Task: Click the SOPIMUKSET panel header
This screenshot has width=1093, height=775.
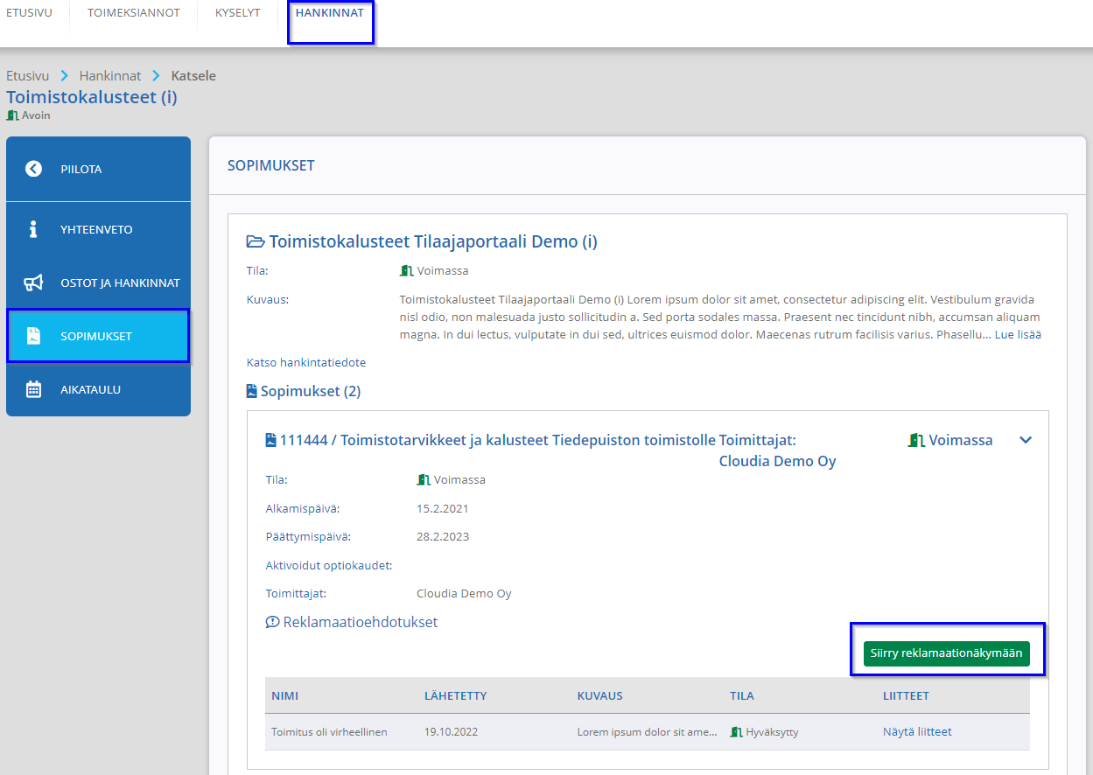Action: (270, 165)
